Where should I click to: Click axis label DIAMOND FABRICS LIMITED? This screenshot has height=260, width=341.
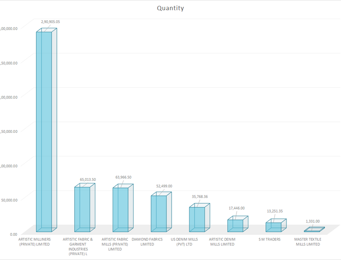tap(147, 242)
